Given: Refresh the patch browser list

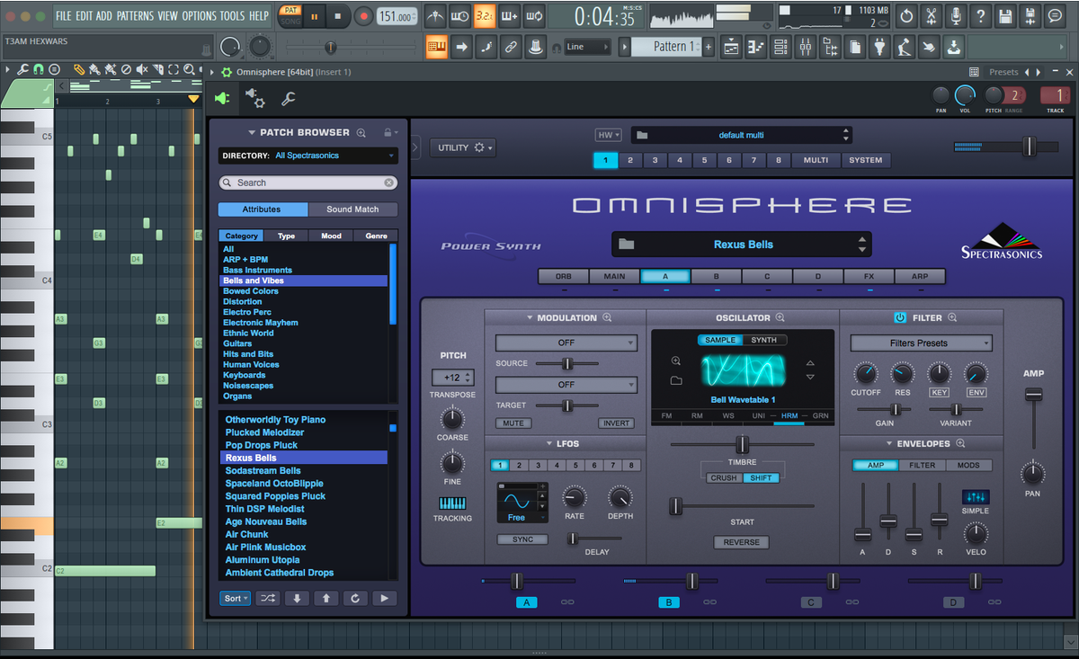Looking at the screenshot, I should click(x=355, y=598).
